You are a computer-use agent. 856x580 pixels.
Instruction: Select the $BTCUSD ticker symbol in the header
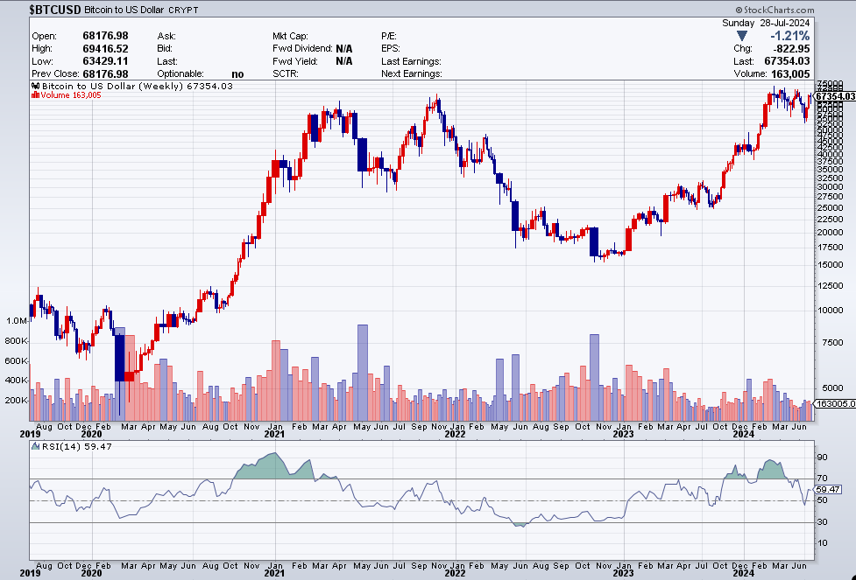click(x=55, y=10)
